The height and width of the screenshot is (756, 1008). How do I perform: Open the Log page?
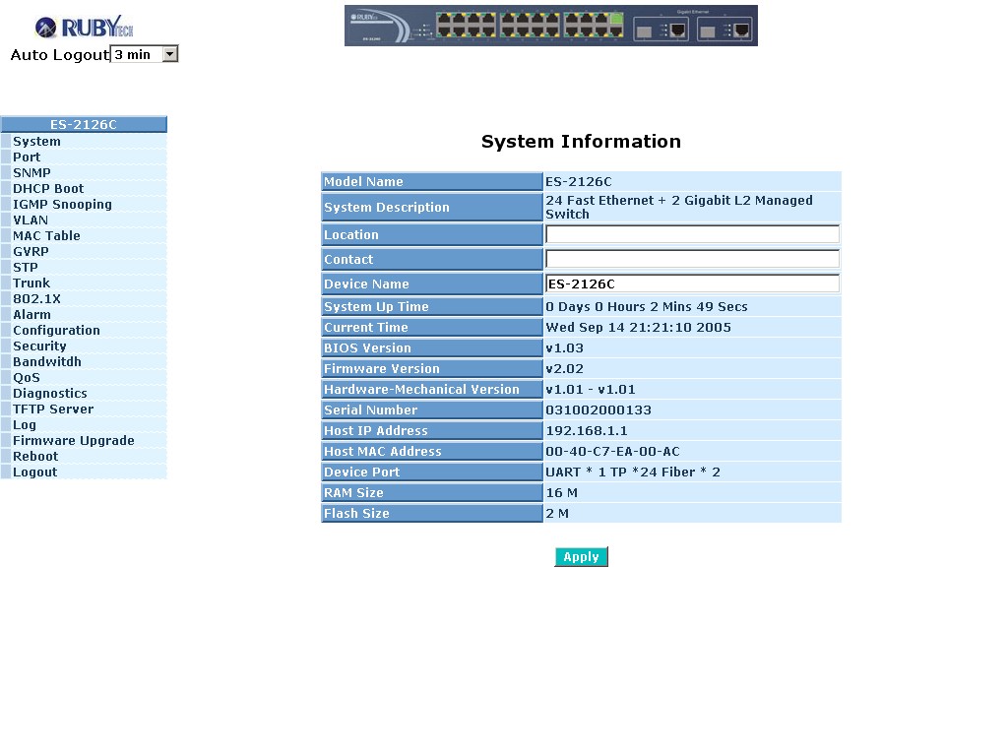click(25, 425)
